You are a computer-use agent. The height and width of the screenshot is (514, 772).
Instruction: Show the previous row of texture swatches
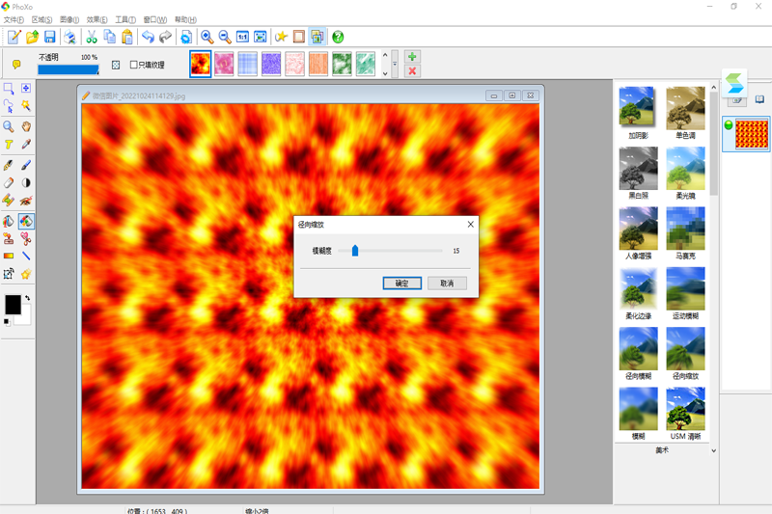tap(385, 55)
